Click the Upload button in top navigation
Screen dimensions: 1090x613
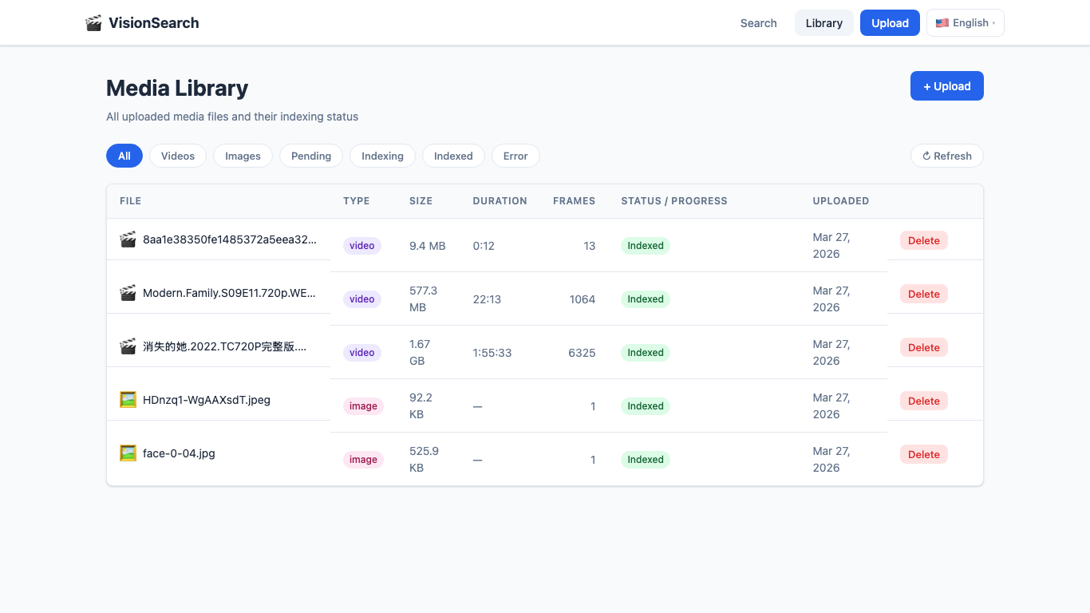(890, 23)
